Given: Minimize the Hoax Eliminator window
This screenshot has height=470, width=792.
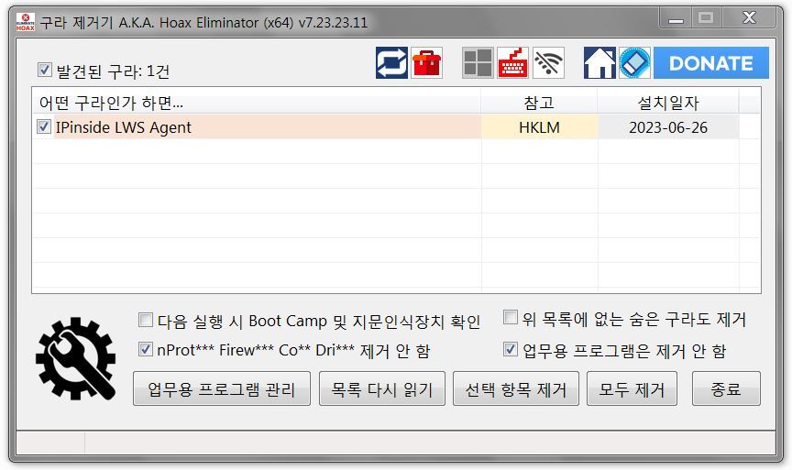Looking at the screenshot, I should pos(676,18).
